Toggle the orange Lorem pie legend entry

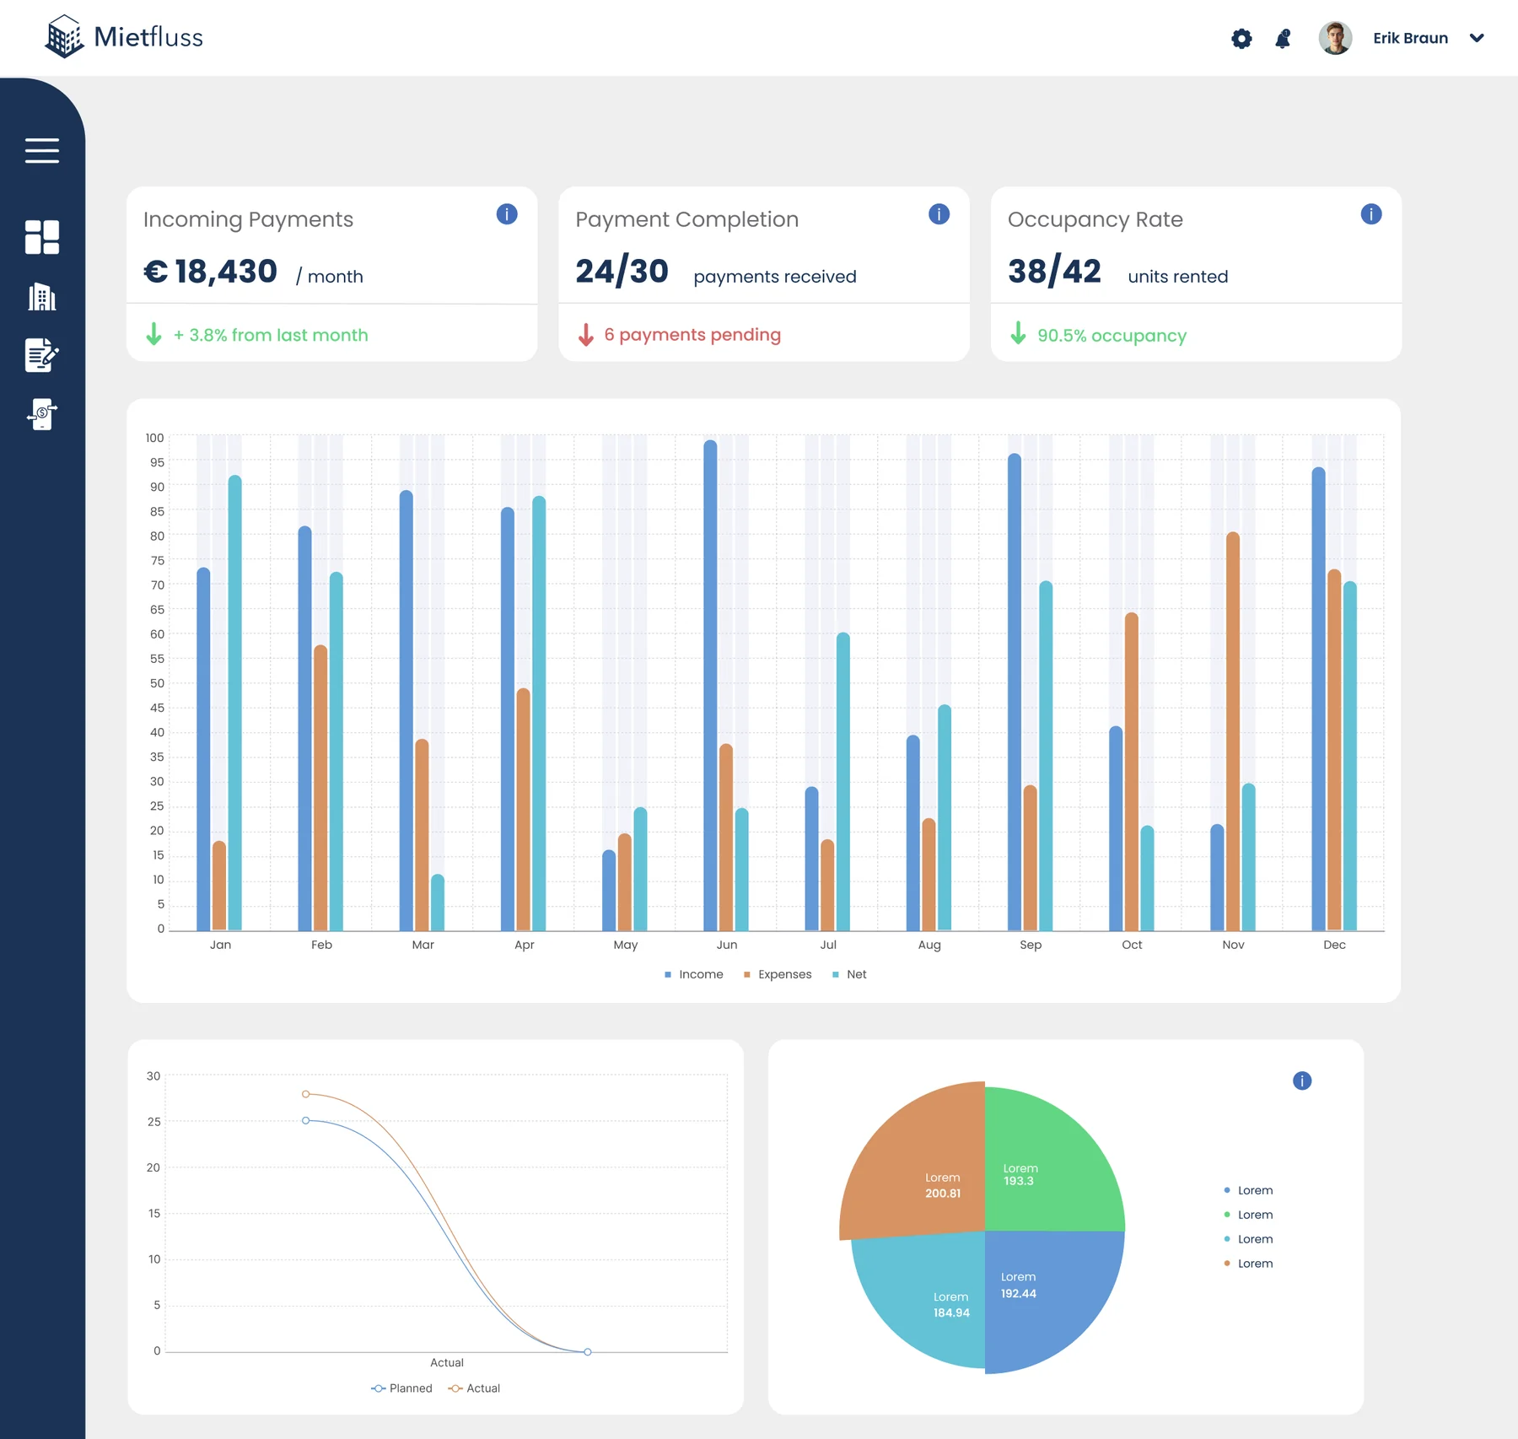pyautogui.click(x=1248, y=1264)
